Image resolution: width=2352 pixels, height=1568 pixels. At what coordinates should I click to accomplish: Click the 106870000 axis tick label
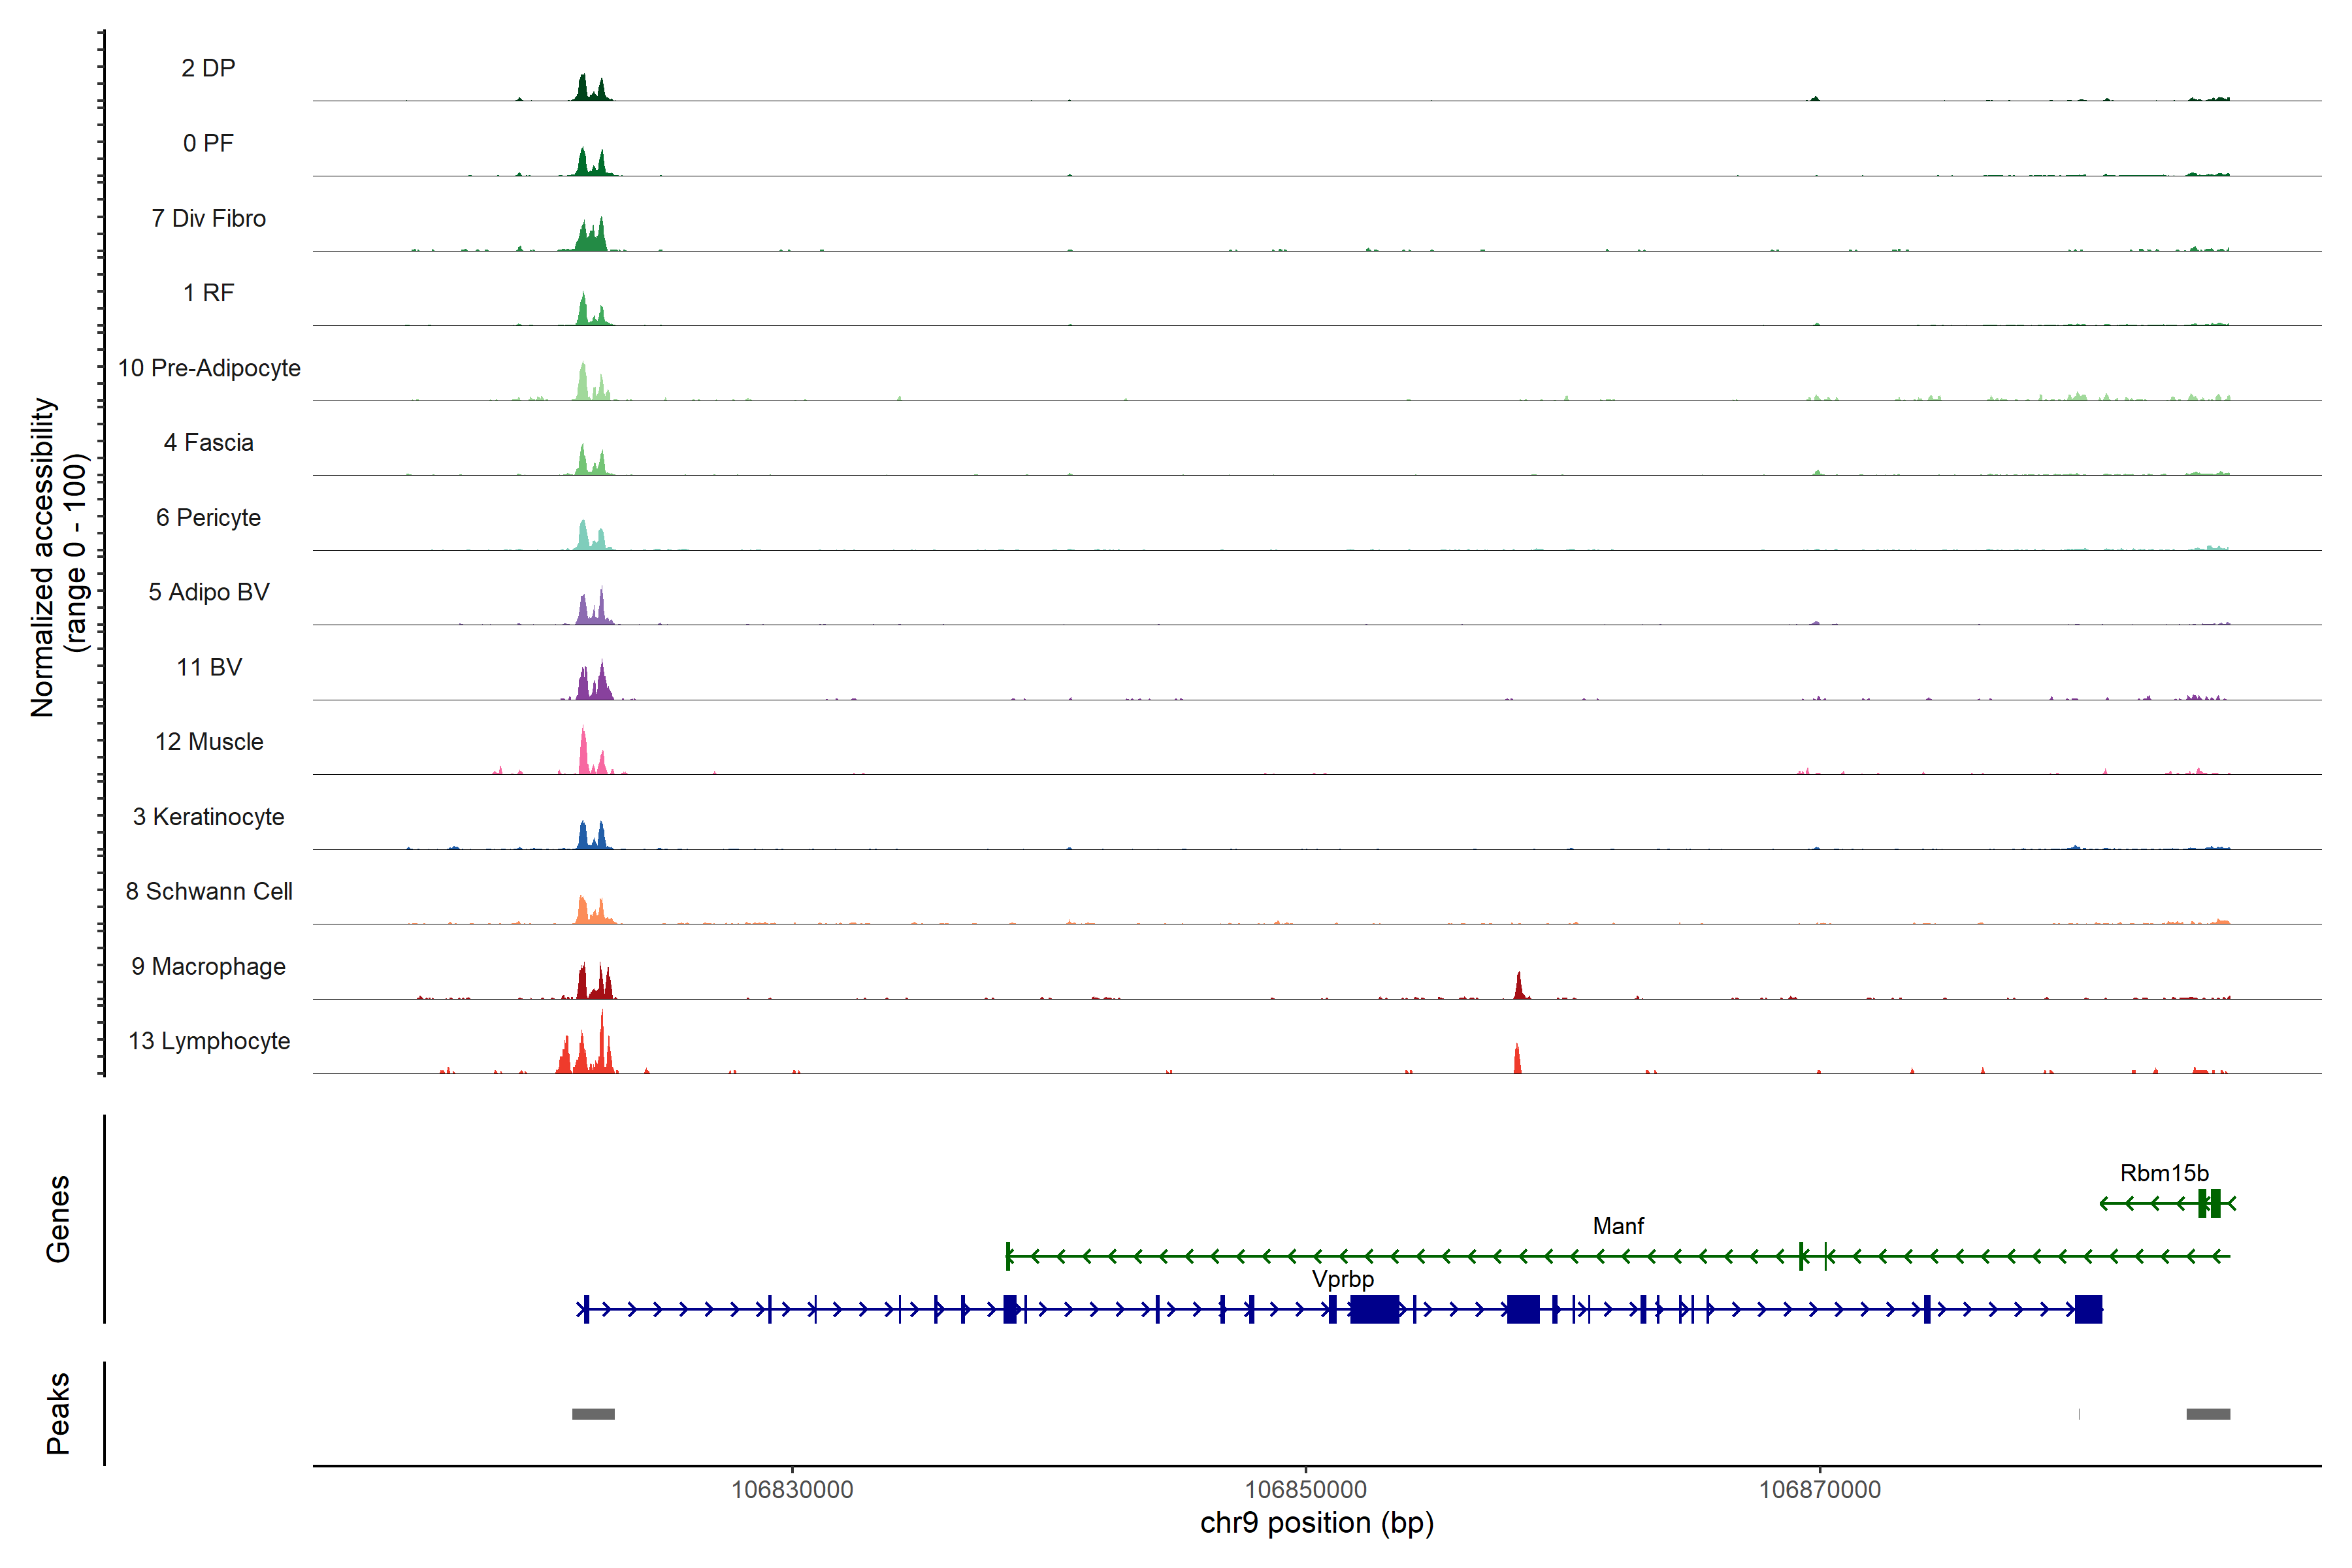coord(1819,1490)
